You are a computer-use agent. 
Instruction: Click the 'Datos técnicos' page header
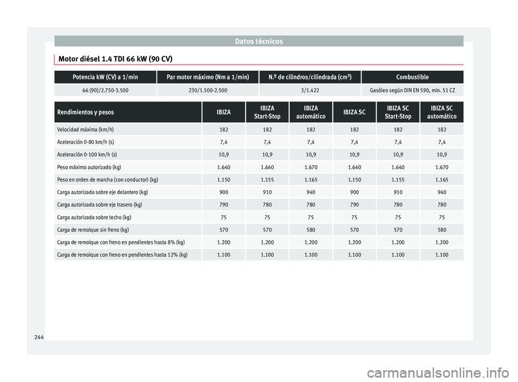coord(258,42)
